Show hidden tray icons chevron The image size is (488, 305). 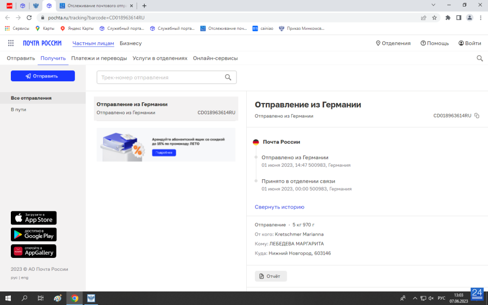coord(415,298)
